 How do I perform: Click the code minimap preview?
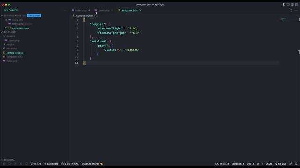coord(283,20)
